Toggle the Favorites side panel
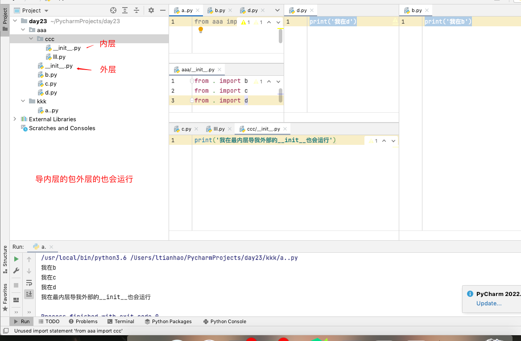This screenshot has height=341, width=521. point(5,297)
